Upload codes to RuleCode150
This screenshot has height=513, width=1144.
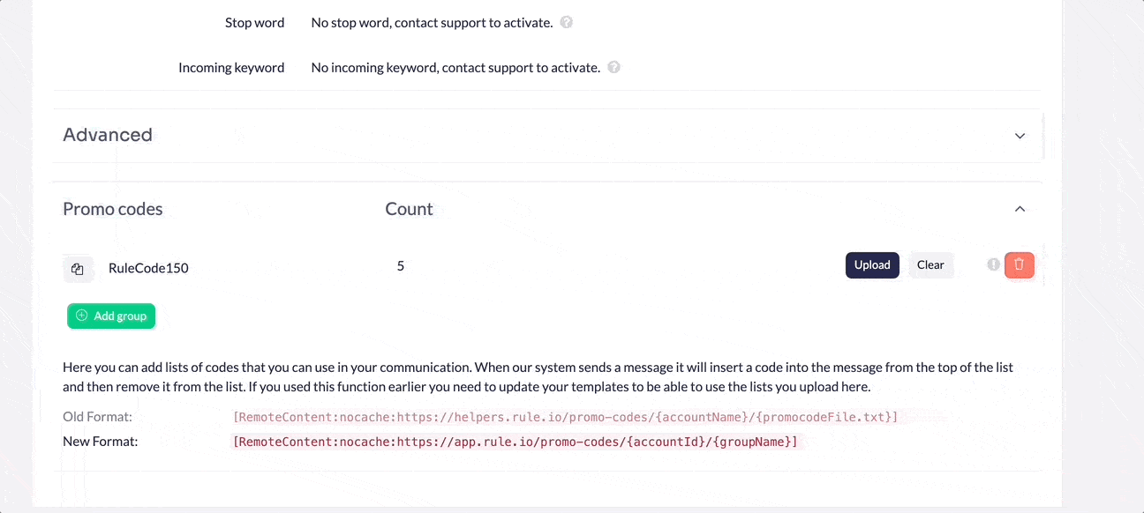(872, 265)
